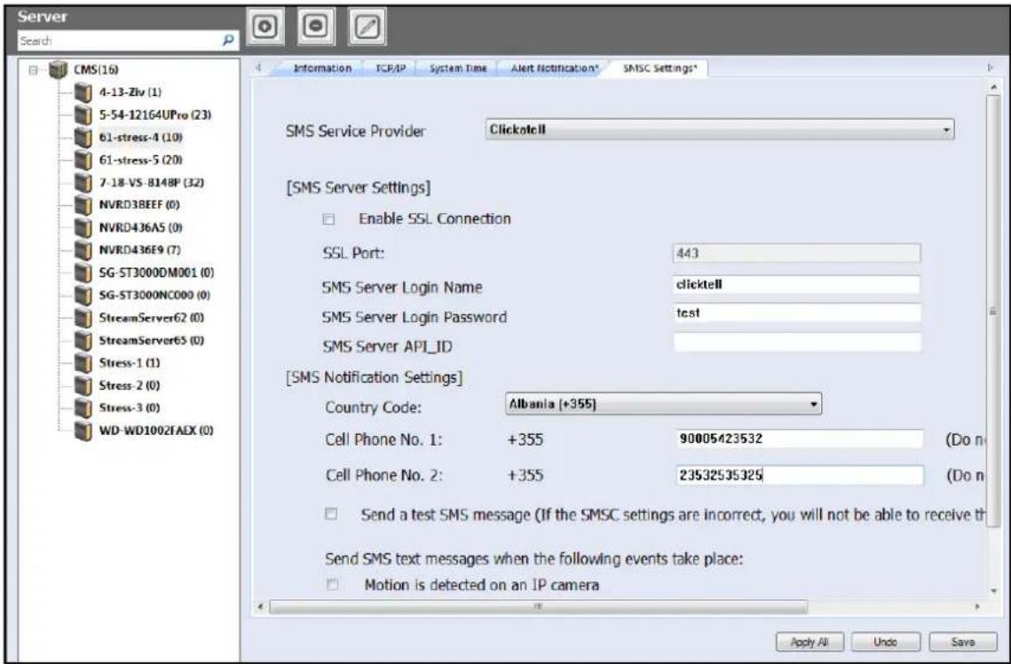This screenshot has height=664, width=1011.
Task: Switch to the Information tab
Action: point(322,67)
